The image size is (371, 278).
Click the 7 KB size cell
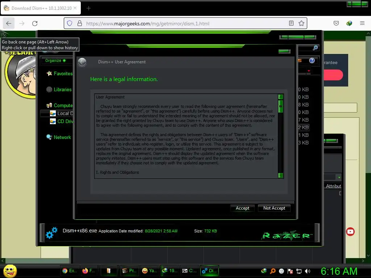[x=303, y=120]
